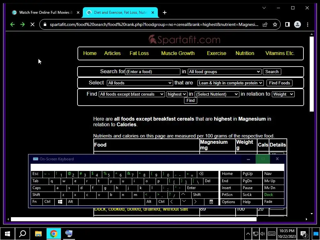Expand the All food groups dropdown
Screen dimensions: 320x240
pyautogui.click(x=224, y=72)
